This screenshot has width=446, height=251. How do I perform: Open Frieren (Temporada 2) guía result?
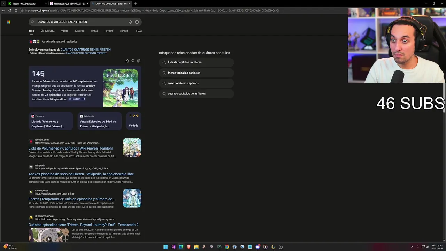[x=72, y=199]
